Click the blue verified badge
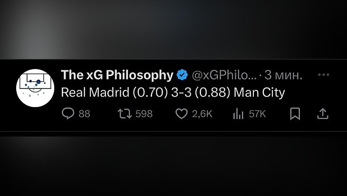Viewport: 347px width, 196px height. tap(182, 75)
